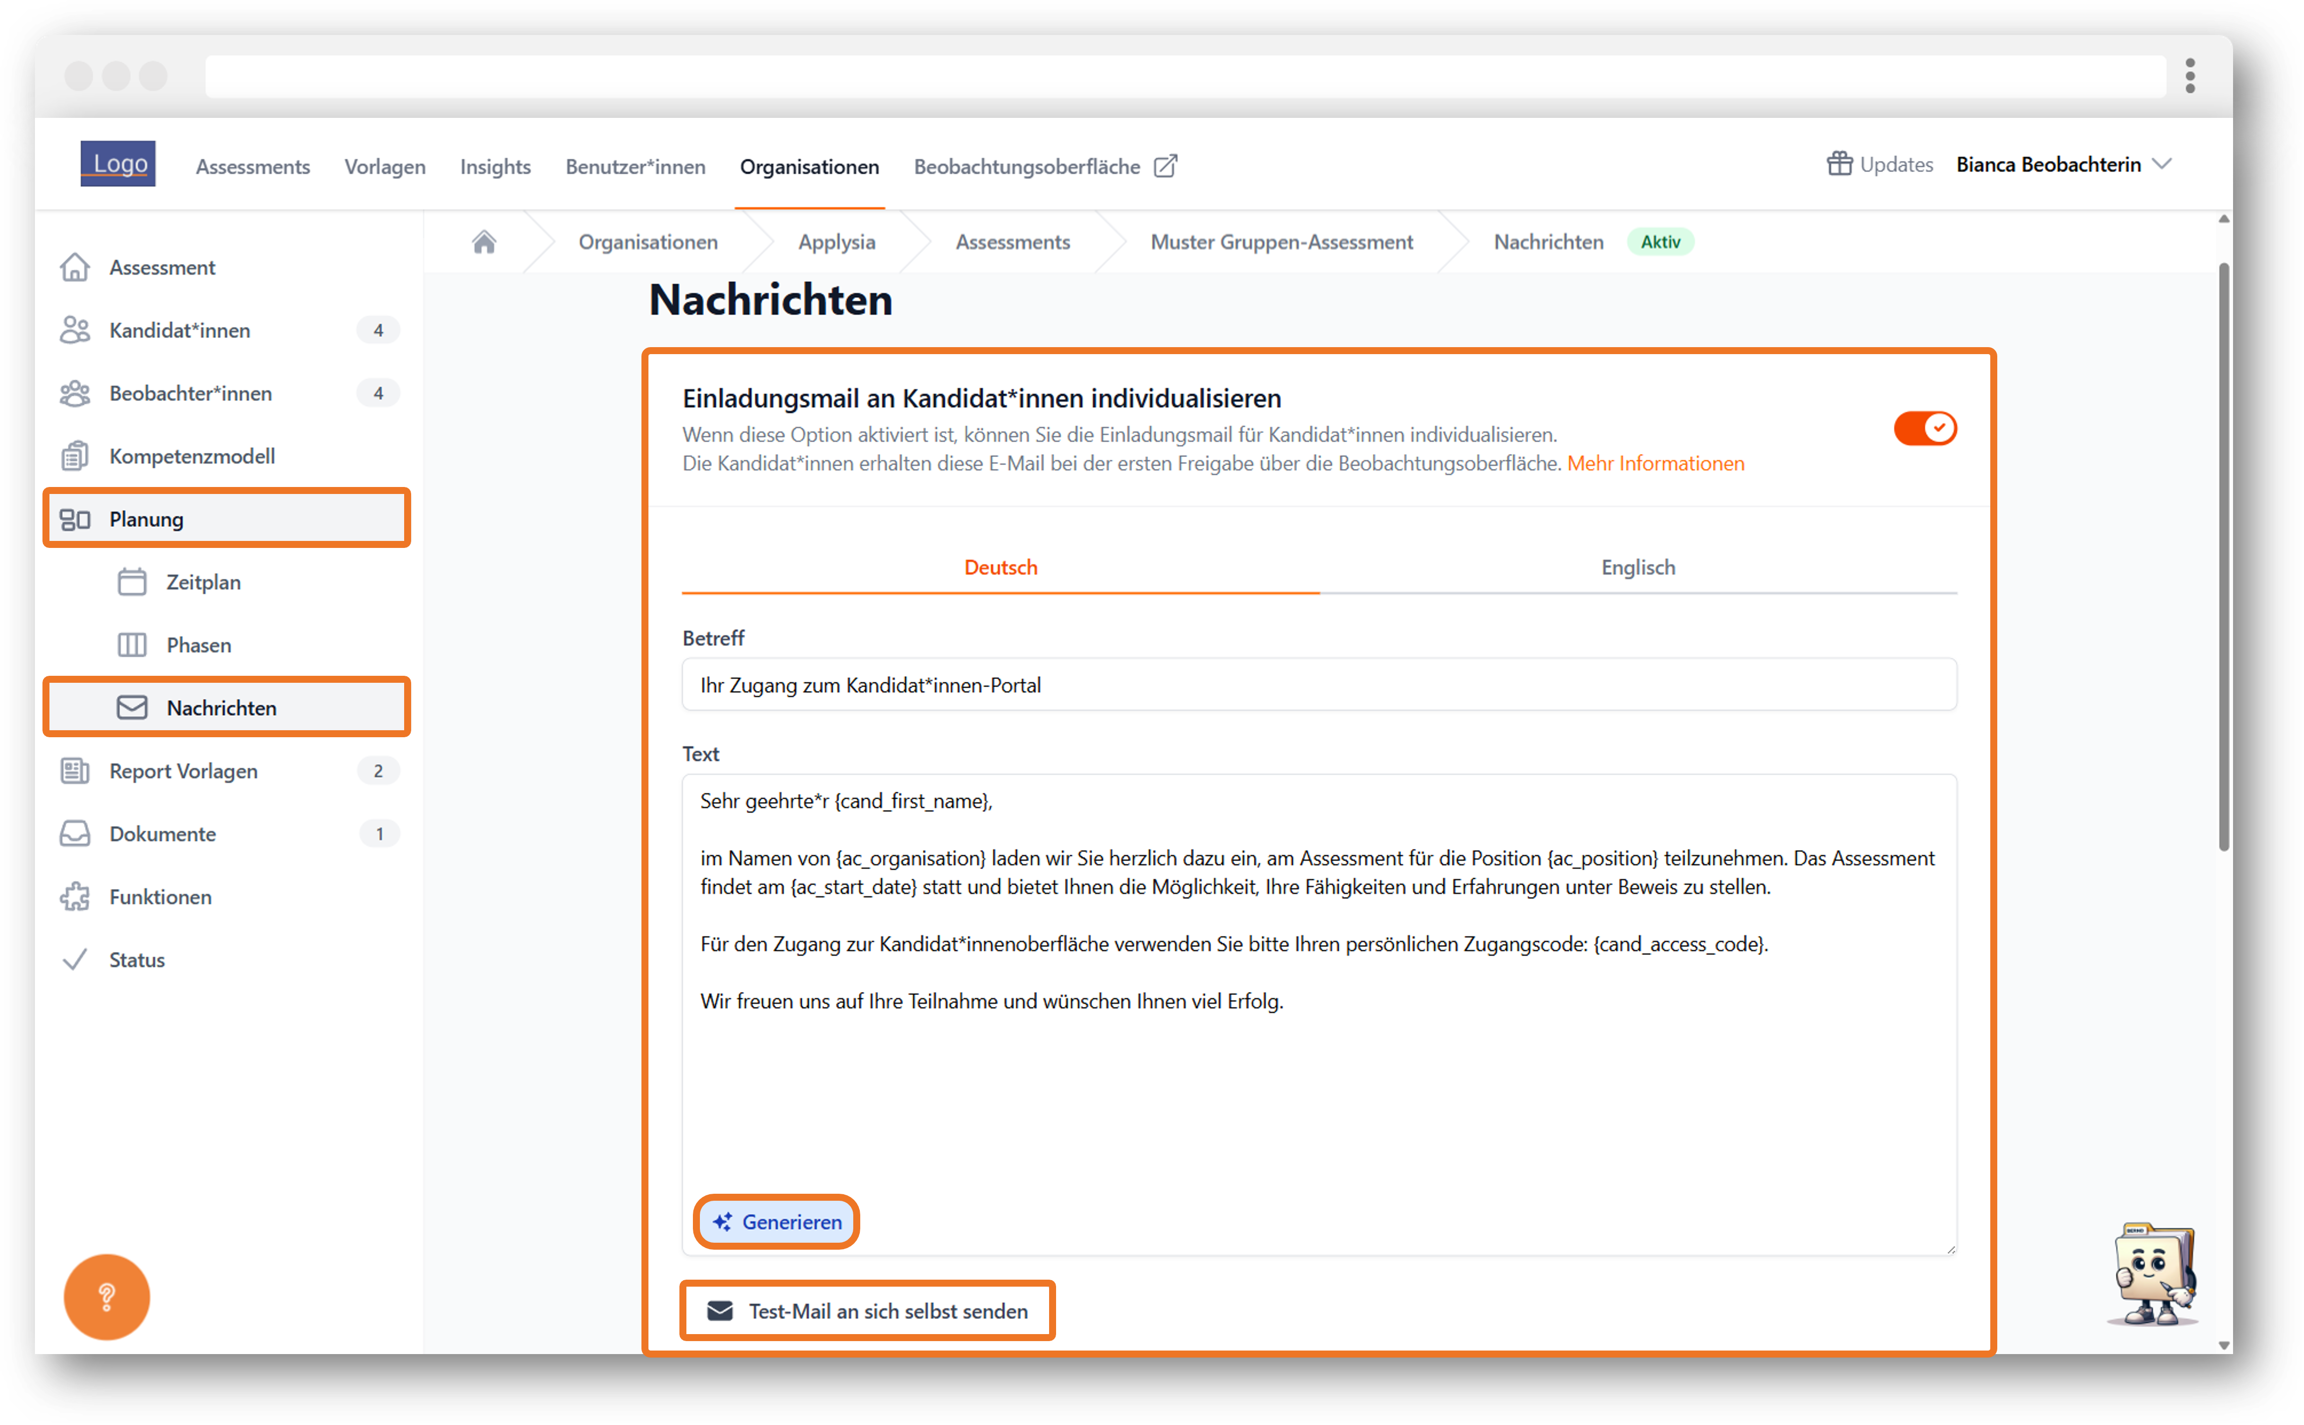Click Nachrichten in the breadcrumb
The height and width of the screenshot is (1425, 2304).
pyautogui.click(x=1548, y=242)
